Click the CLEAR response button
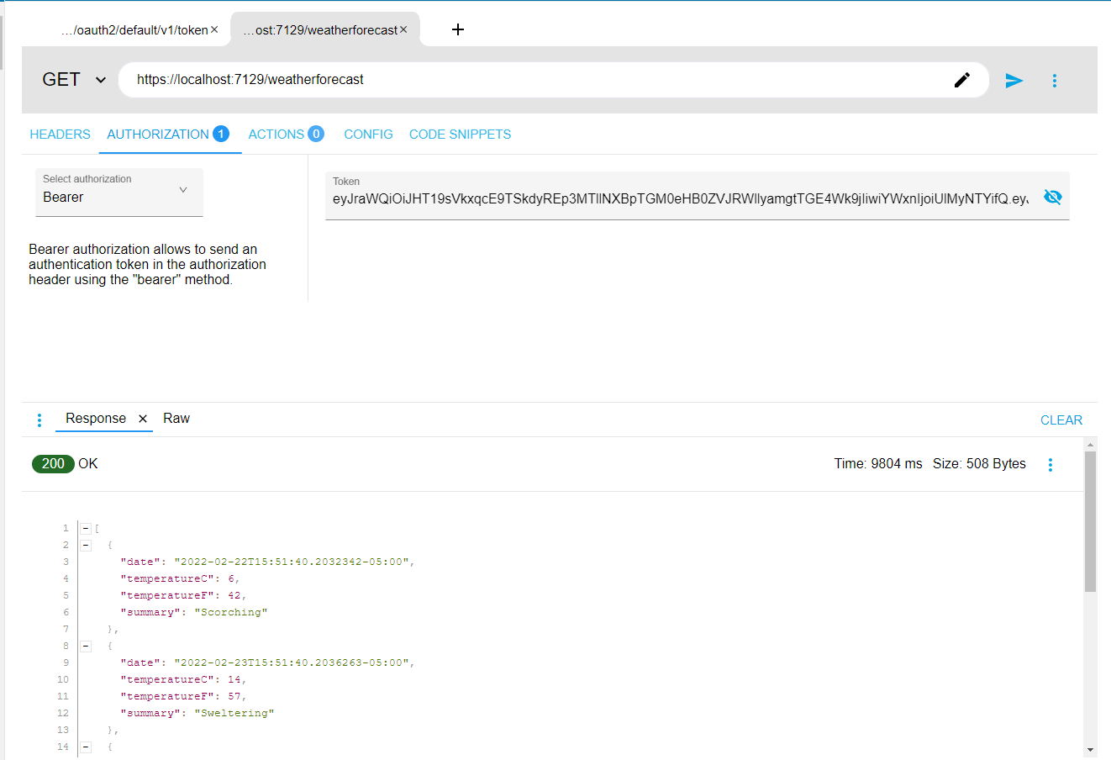1111x760 pixels. point(1061,420)
